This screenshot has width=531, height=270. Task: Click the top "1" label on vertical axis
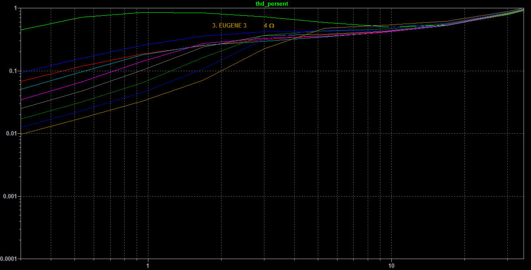[15, 8]
